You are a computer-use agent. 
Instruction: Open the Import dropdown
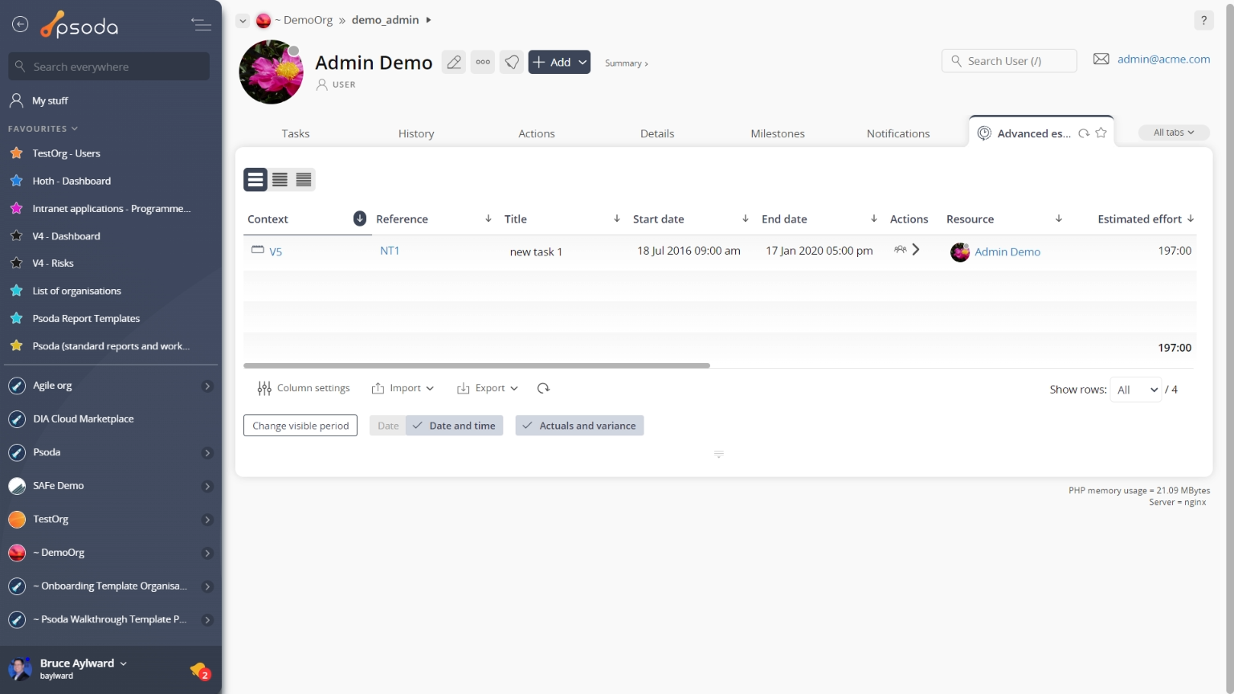(x=402, y=388)
